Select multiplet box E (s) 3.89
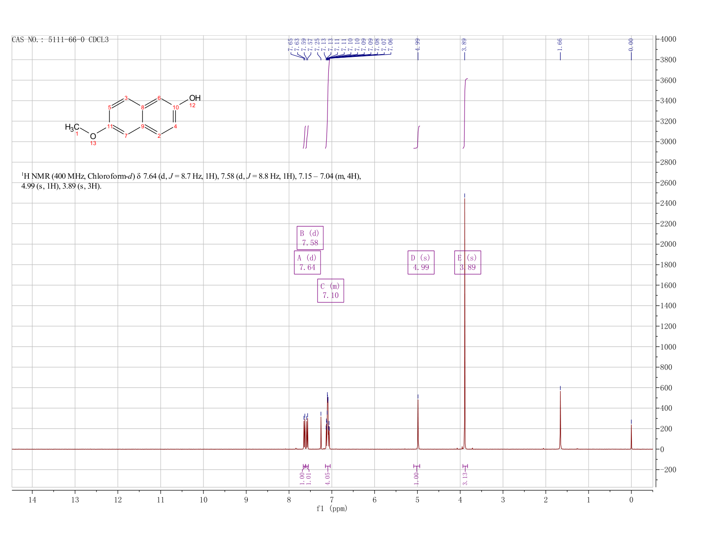 (468, 263)
